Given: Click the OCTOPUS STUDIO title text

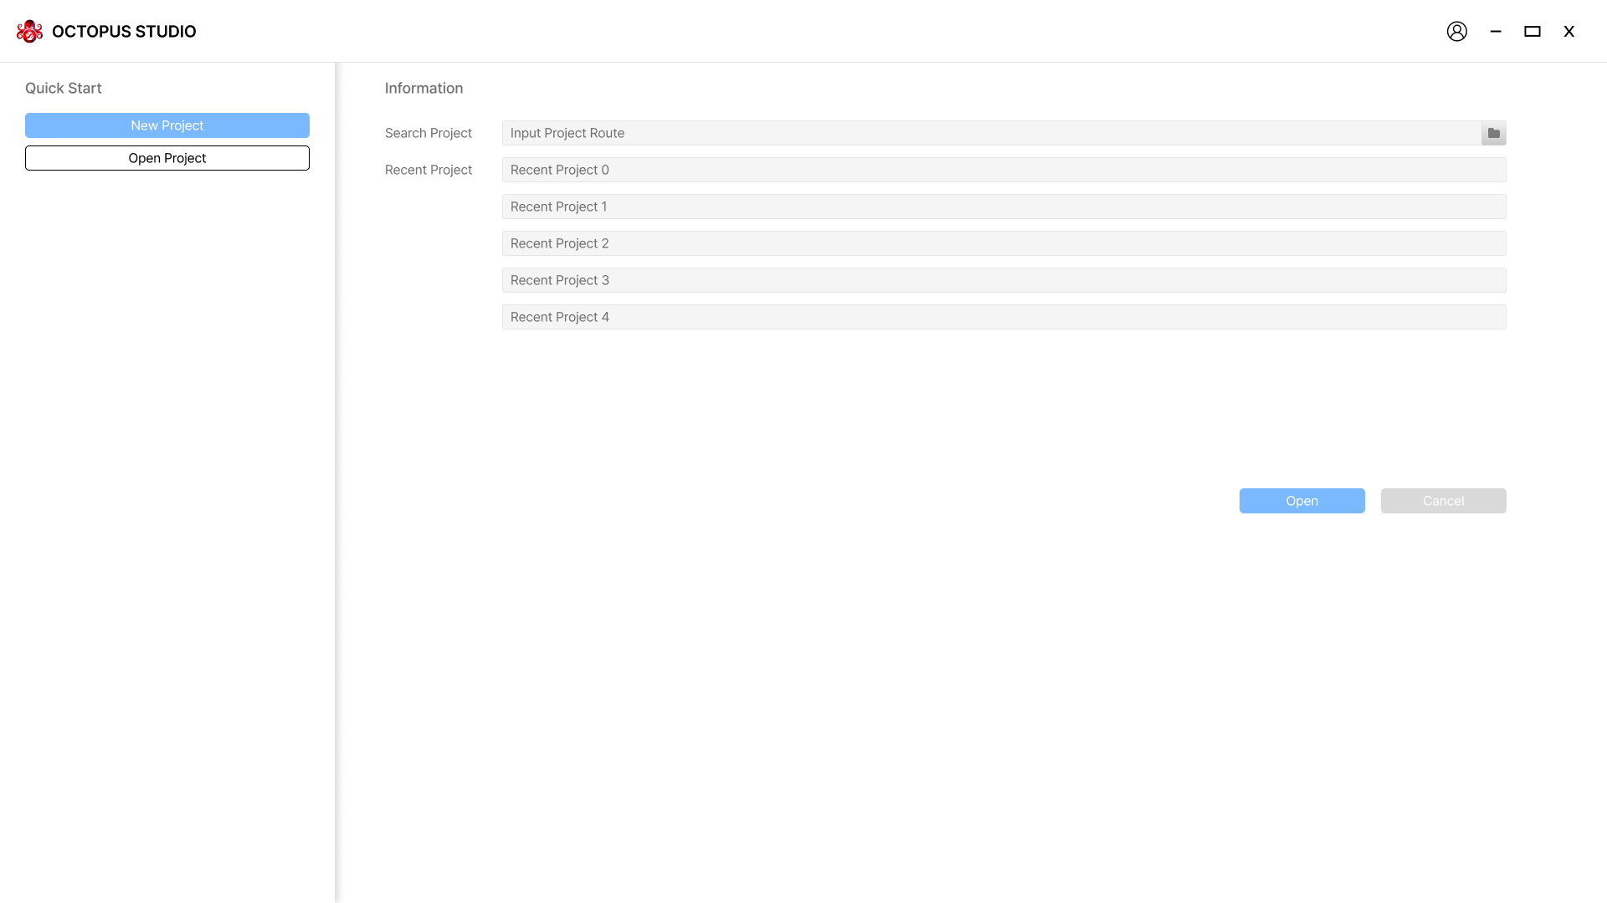Looking at the screenshot, I should click(124, 31).
